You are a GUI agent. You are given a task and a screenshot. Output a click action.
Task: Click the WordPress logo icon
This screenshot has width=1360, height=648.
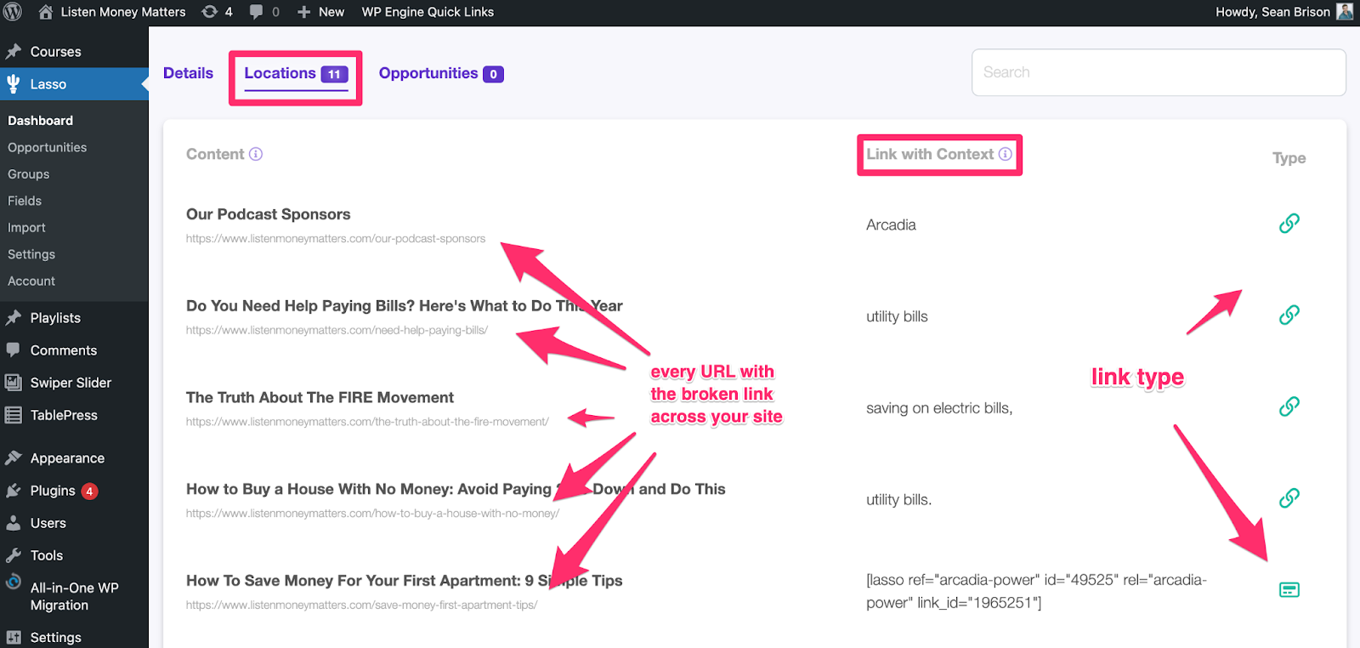pyautogui.click(x=13, y=12)
